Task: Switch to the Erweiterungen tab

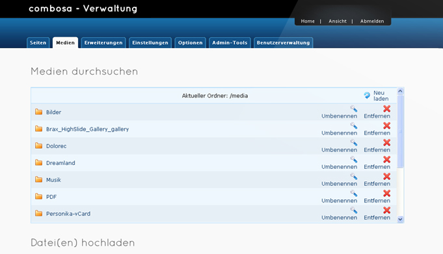Action: [103, 43]
